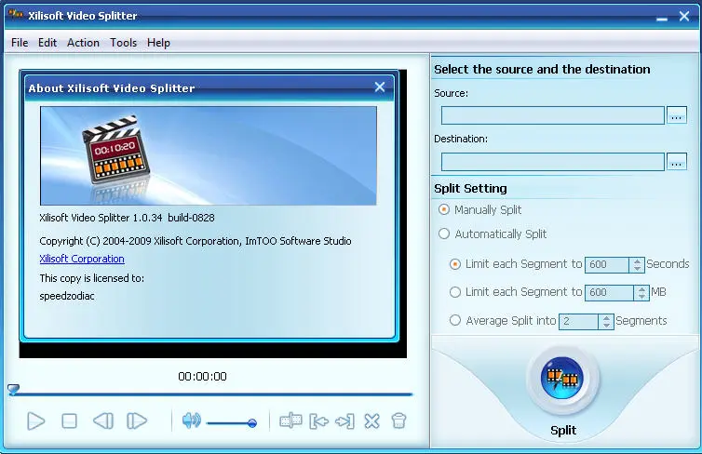Close the About Xilisoft Video Splitter dialog
The height and width of the screenshot is (454, 702).
pyautogui.click(x=380, y=87)
